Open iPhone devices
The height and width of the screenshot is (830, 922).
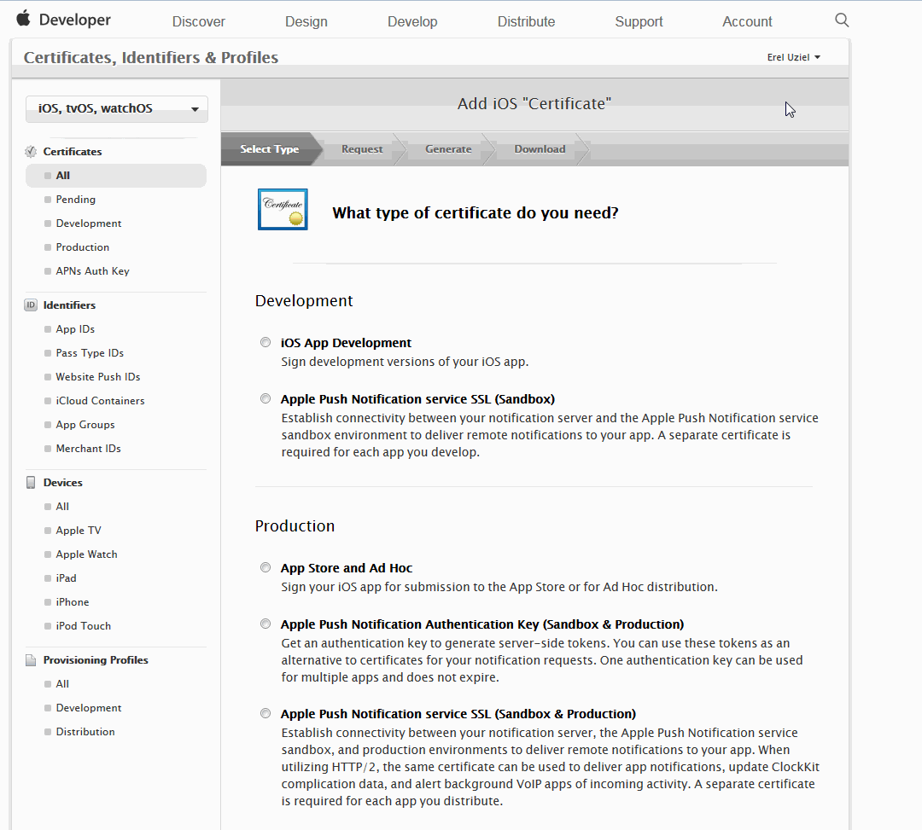pyautogui.click(x=73, y=602)
